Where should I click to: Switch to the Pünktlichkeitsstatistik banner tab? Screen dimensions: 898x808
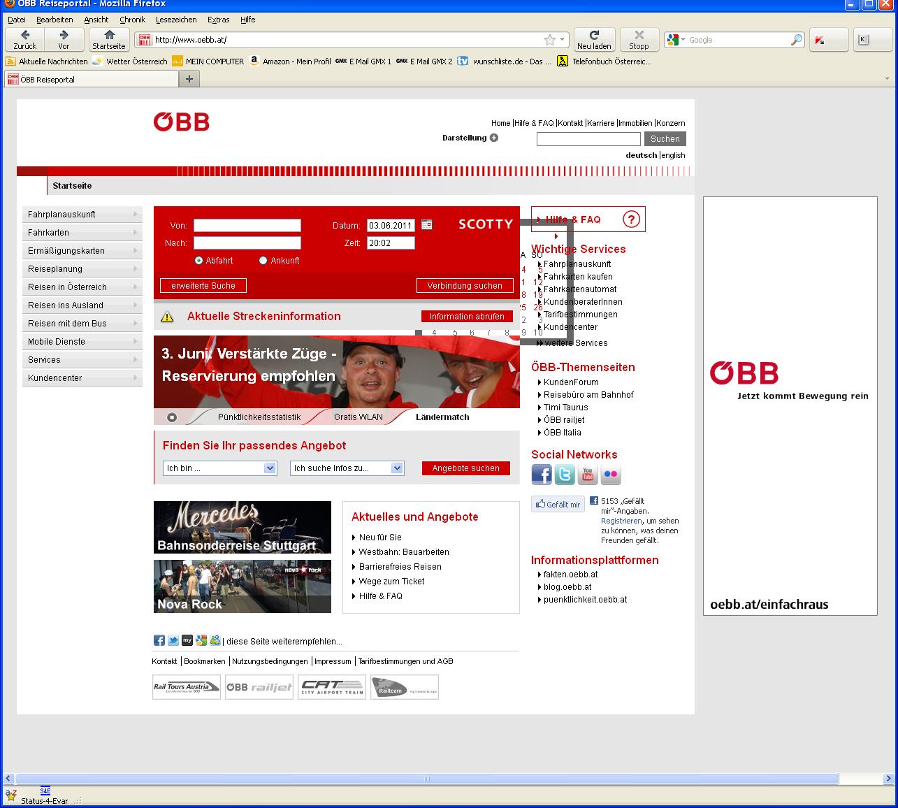click(x=259, y=417)
